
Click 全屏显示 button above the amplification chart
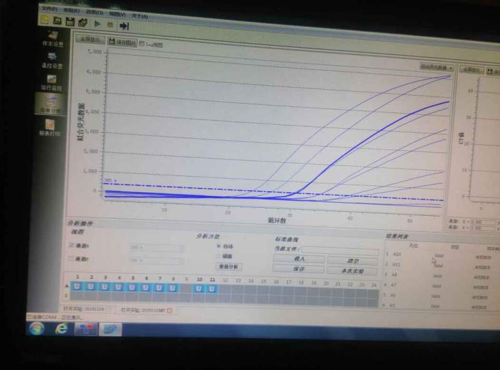(x=90, y=39)
